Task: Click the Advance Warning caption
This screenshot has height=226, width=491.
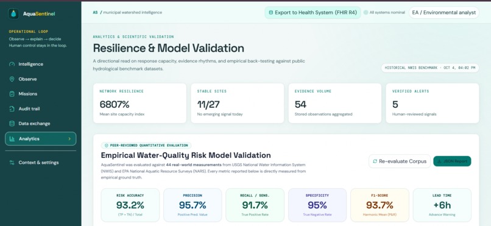Action: 442,215
